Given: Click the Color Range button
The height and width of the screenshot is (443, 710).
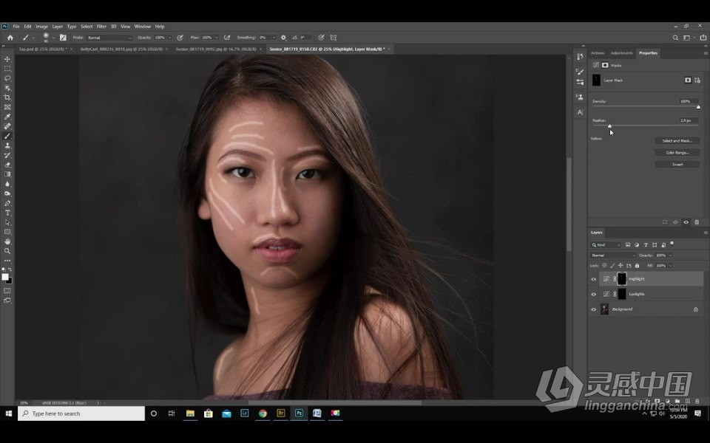Looking at the screenshot, I should coord(677,152).
